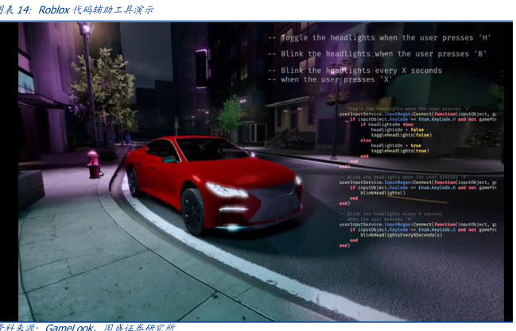This screenshot has width=516, height=331.
Task: Click the blinkHeadlightsEveryXSeconds(x) code line
Action: (402, 235)
